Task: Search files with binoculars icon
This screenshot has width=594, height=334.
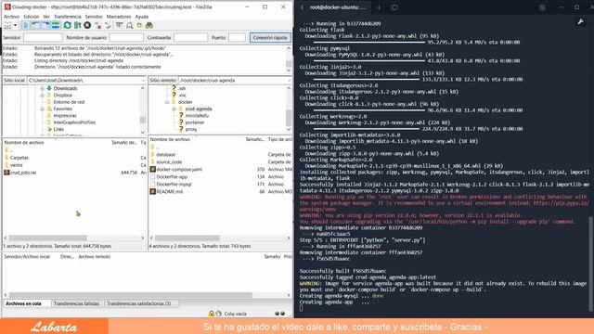Action: (149, 25)
